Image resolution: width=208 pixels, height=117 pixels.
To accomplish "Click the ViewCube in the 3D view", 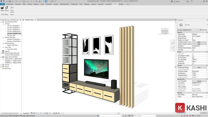I will click(x=165, y=31).
